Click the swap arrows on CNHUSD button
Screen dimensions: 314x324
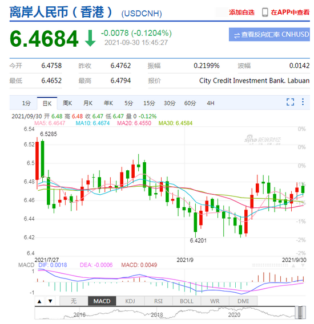pos(237,35)
